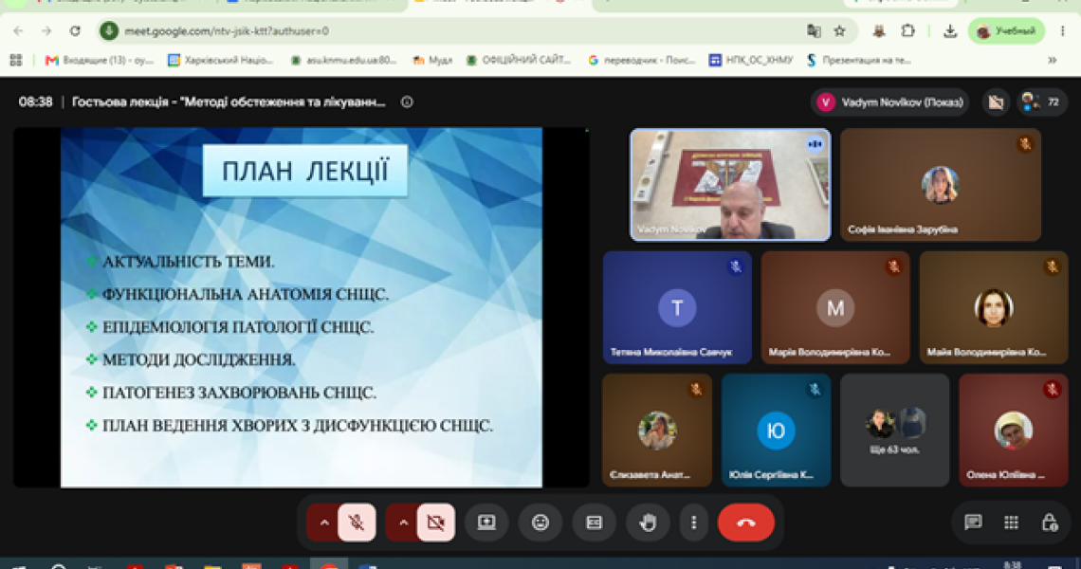The height and width of the screenshot is (569, 1081).
Task: Turn on captions
Action: (x=595, y=523)
